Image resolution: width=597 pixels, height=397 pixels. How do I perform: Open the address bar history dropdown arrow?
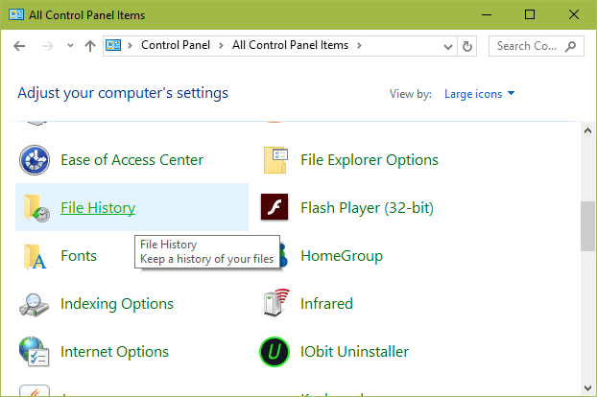click(x=448, y=46)
